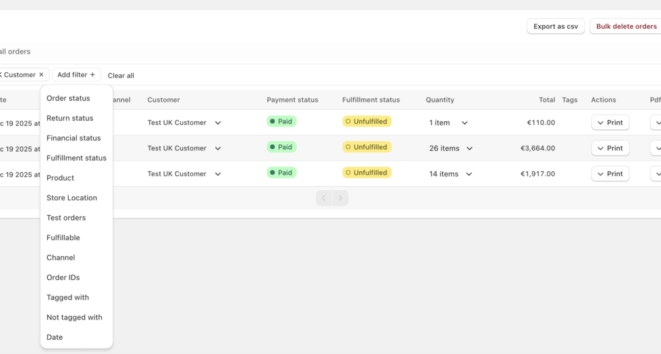This screenshot has height=354, width=661.
Task: Click Bulk delete orders button
Action: coord(626,26)
